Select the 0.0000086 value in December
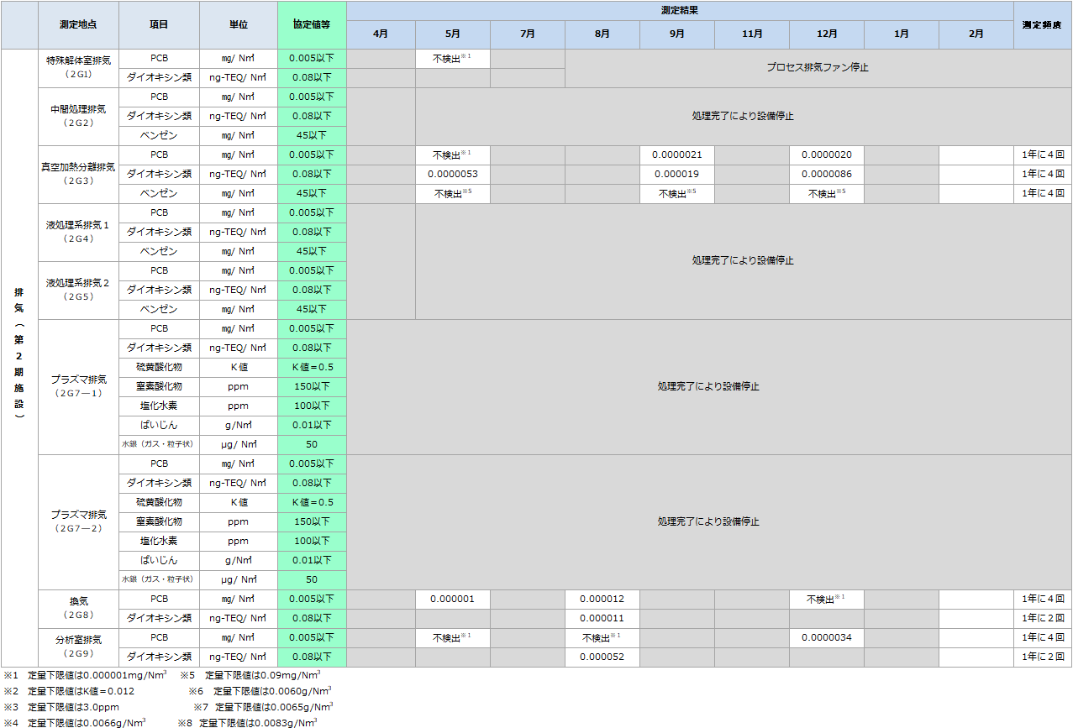This screenshot has height=728, width=1073. [x=826, y=175]
